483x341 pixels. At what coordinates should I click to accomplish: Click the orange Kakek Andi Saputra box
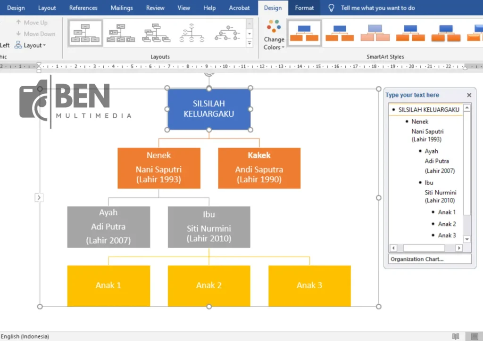259,168
